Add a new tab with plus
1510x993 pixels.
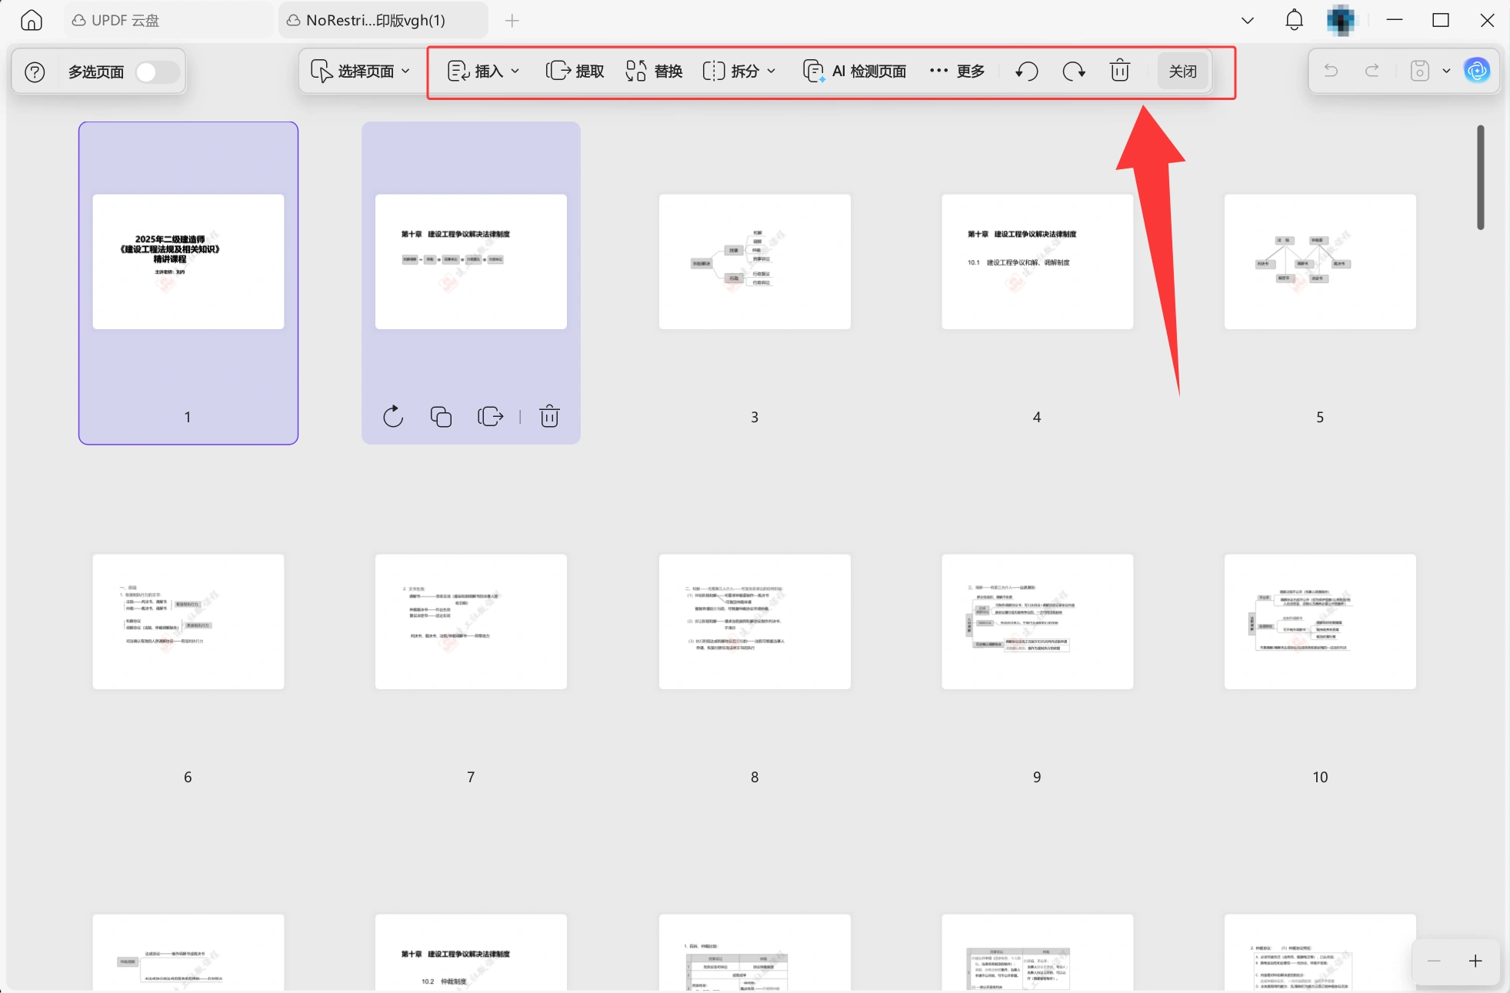(x=512, y=21)
